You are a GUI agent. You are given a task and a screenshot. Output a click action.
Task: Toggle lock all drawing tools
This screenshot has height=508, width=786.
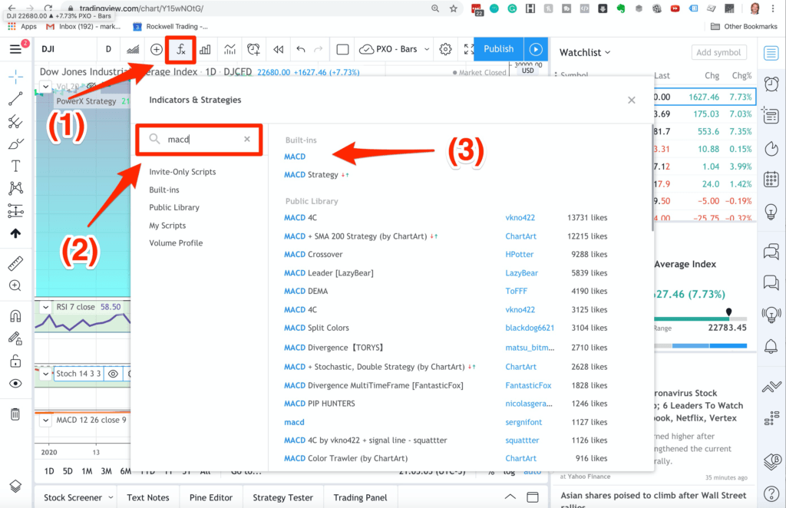[15, 361]
